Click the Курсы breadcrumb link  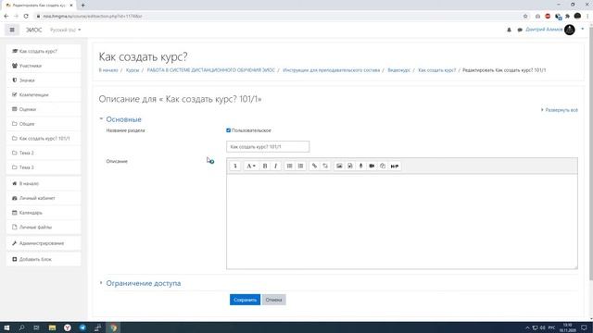(132, 70)
